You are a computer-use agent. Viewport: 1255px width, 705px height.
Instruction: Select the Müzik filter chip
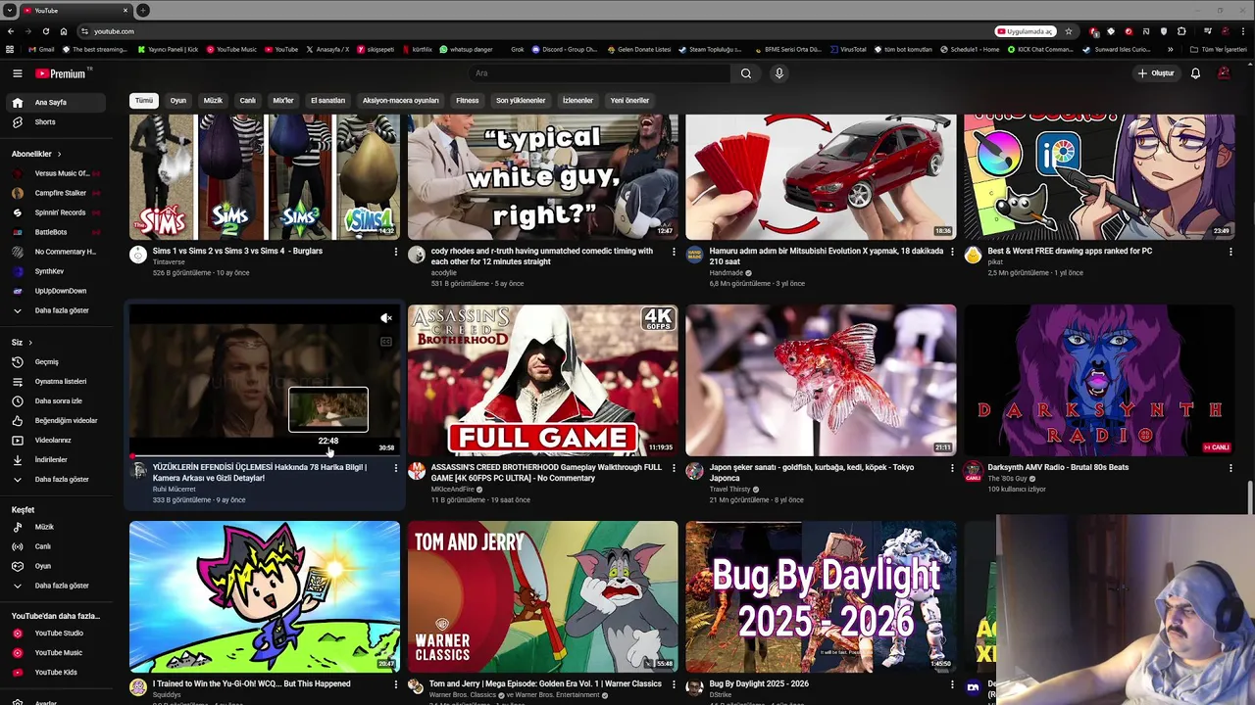[213, 100]
